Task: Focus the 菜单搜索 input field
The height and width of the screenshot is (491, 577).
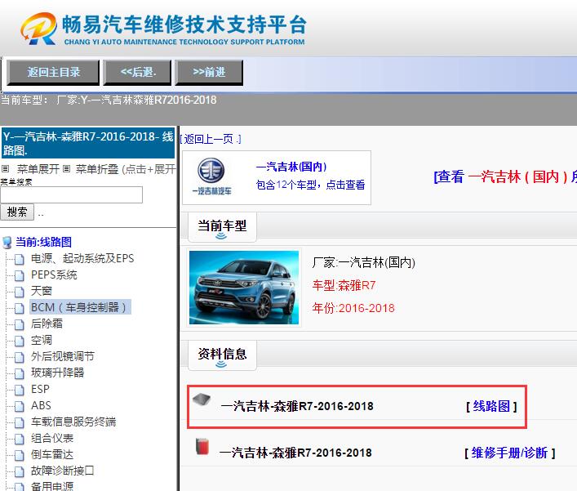Action: click(71, 194)
